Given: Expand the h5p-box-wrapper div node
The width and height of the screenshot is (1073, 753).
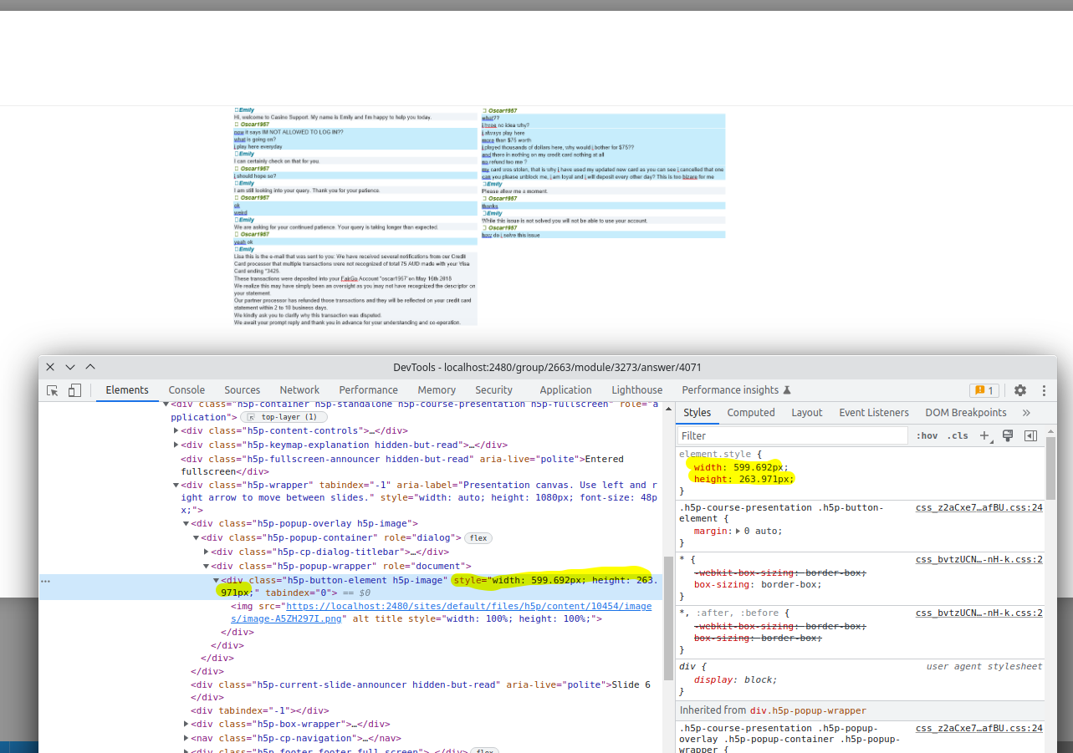Looking at the screenshot, I should pos(186,725).
